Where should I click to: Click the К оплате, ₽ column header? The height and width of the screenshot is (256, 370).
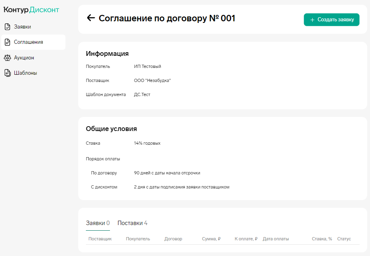tap(246, 239)
